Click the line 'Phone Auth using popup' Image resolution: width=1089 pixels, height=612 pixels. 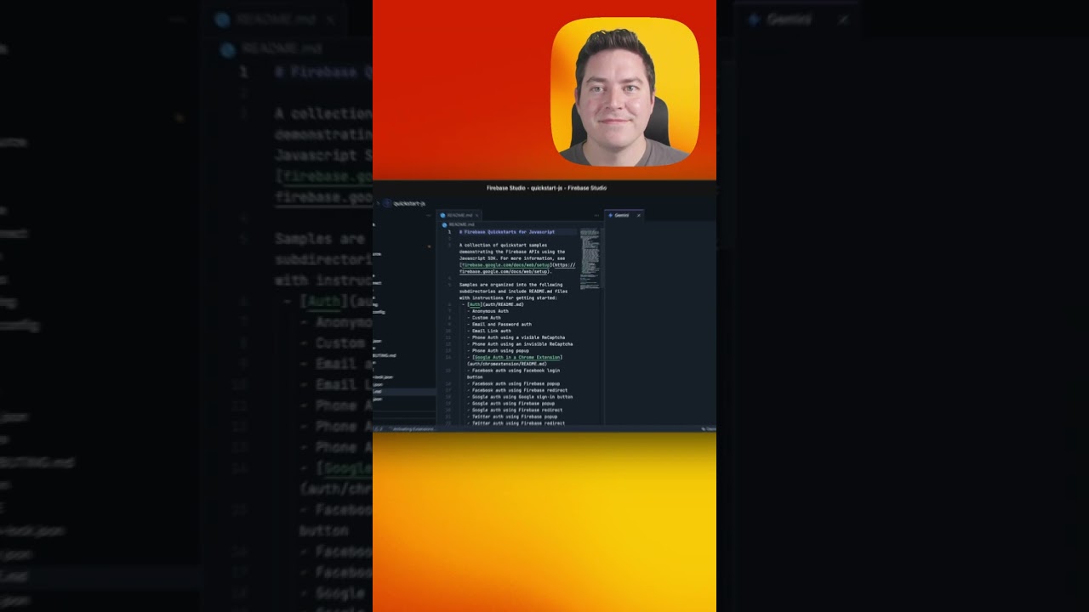pos(498,350)
